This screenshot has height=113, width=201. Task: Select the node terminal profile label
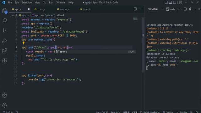click(171, 9)
